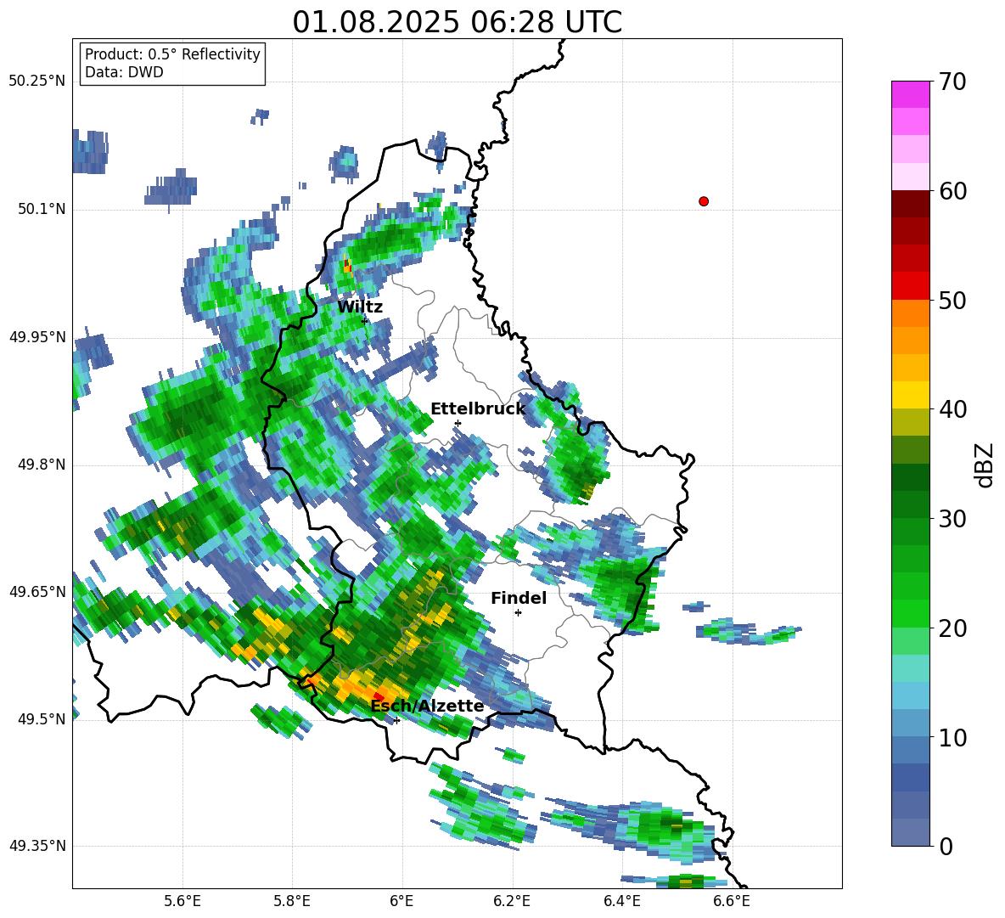Click the cross marker below Ettelbruck

pos(458,423)
